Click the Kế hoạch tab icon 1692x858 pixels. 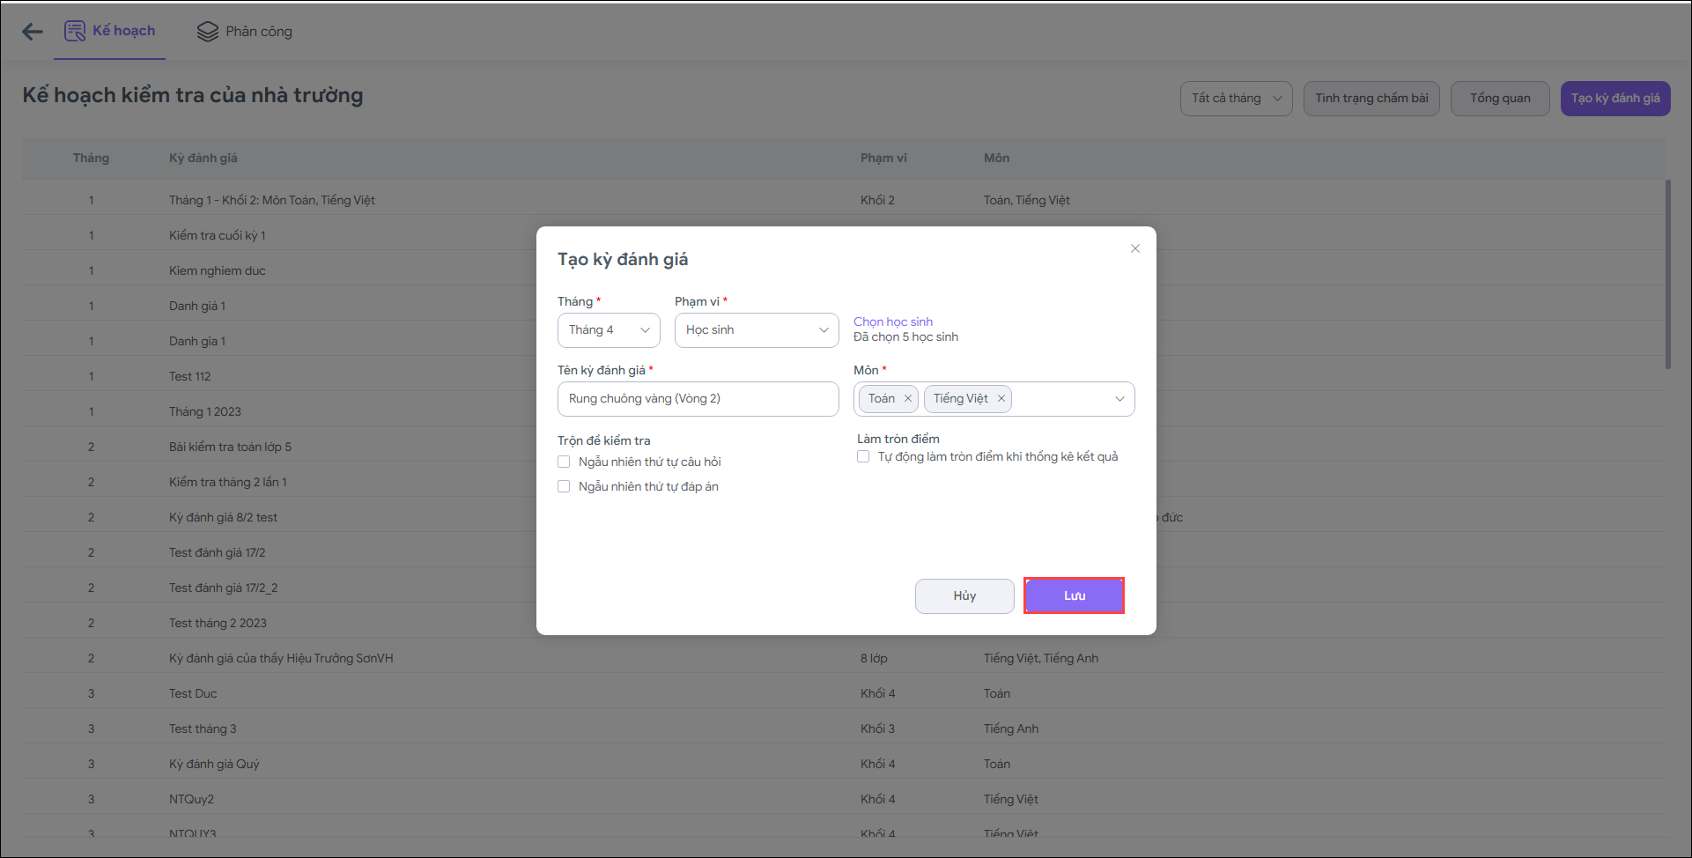pos(75,31)
